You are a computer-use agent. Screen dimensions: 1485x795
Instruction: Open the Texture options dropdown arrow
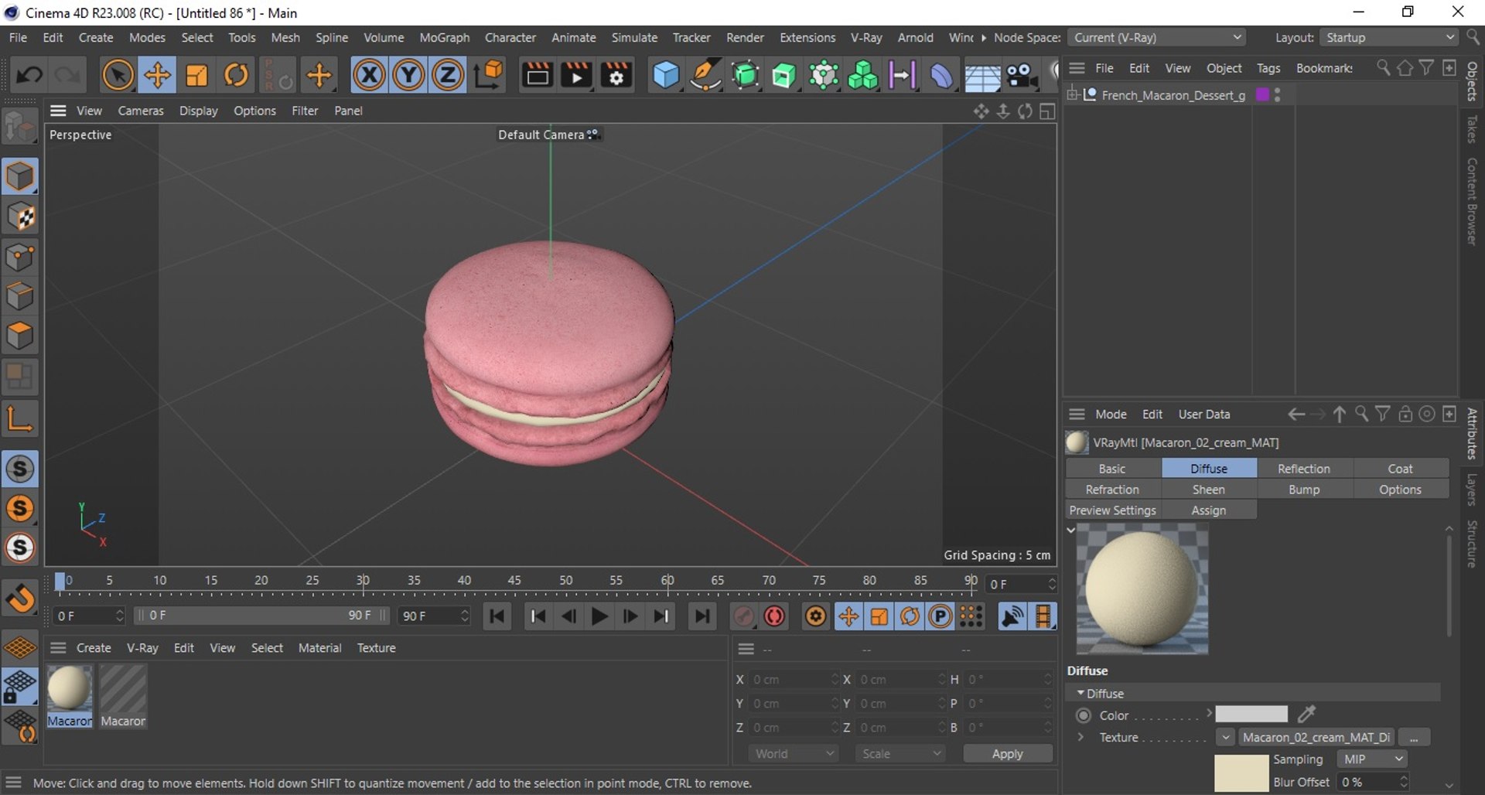pyautogui.click(x=1226, y=738)
